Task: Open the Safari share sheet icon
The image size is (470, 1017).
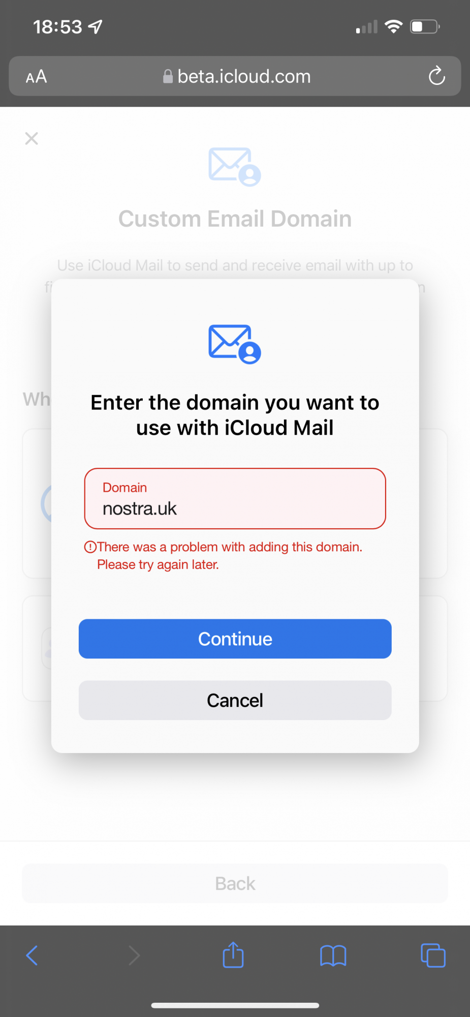Action: [233, 954]
